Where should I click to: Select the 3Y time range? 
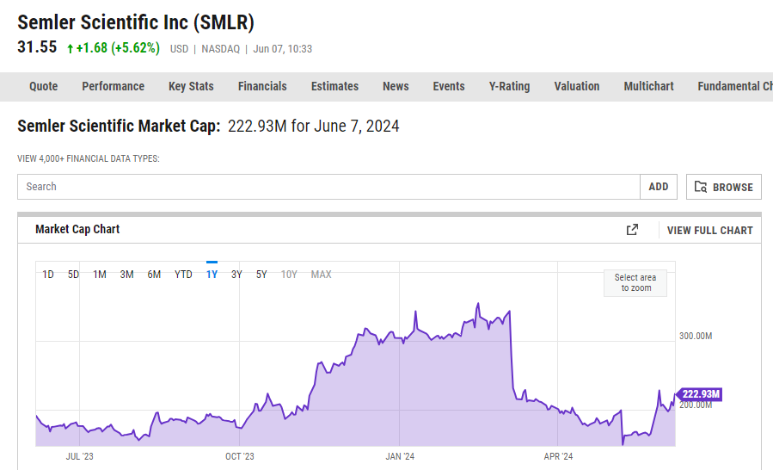pyautogui.click(x=236, y=275)
